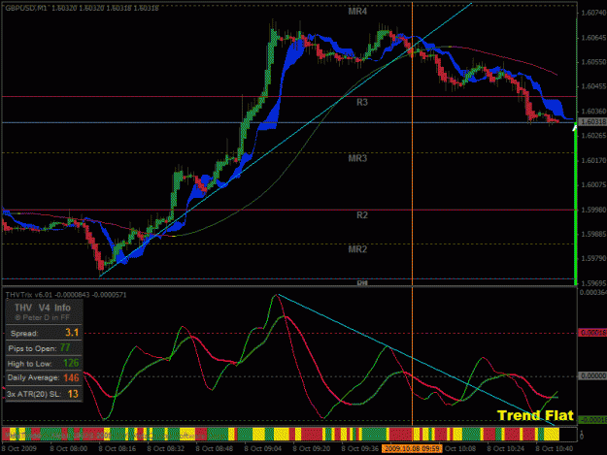Click the 1.60645 price axis label
Screen dimensions: 607x455
click(x=593, y=38)
